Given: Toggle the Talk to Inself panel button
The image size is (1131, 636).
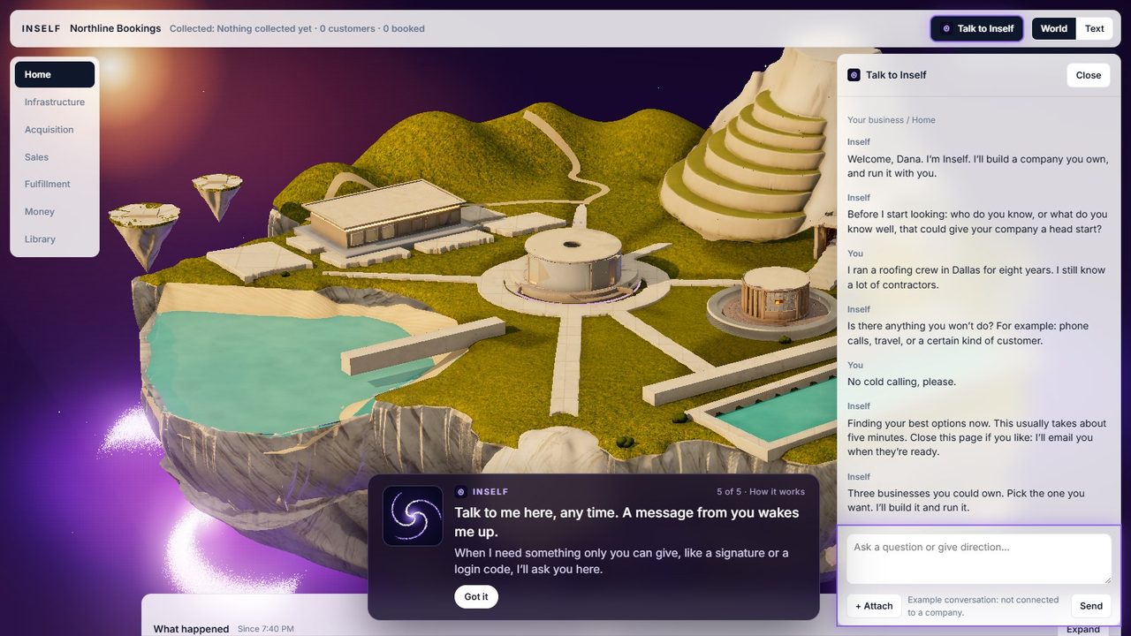Looking at the screenshot, I should tap(976, 28).
